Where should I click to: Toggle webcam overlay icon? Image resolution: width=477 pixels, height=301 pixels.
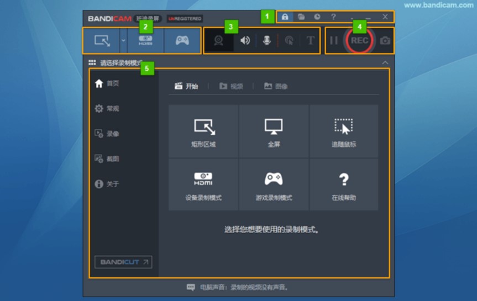(218, 40)
